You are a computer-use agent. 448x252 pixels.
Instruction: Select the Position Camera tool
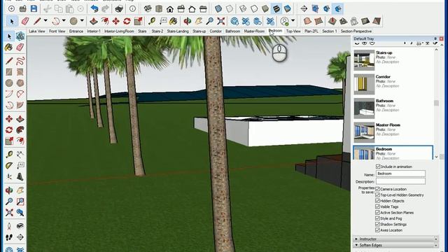tap(9, 226)
